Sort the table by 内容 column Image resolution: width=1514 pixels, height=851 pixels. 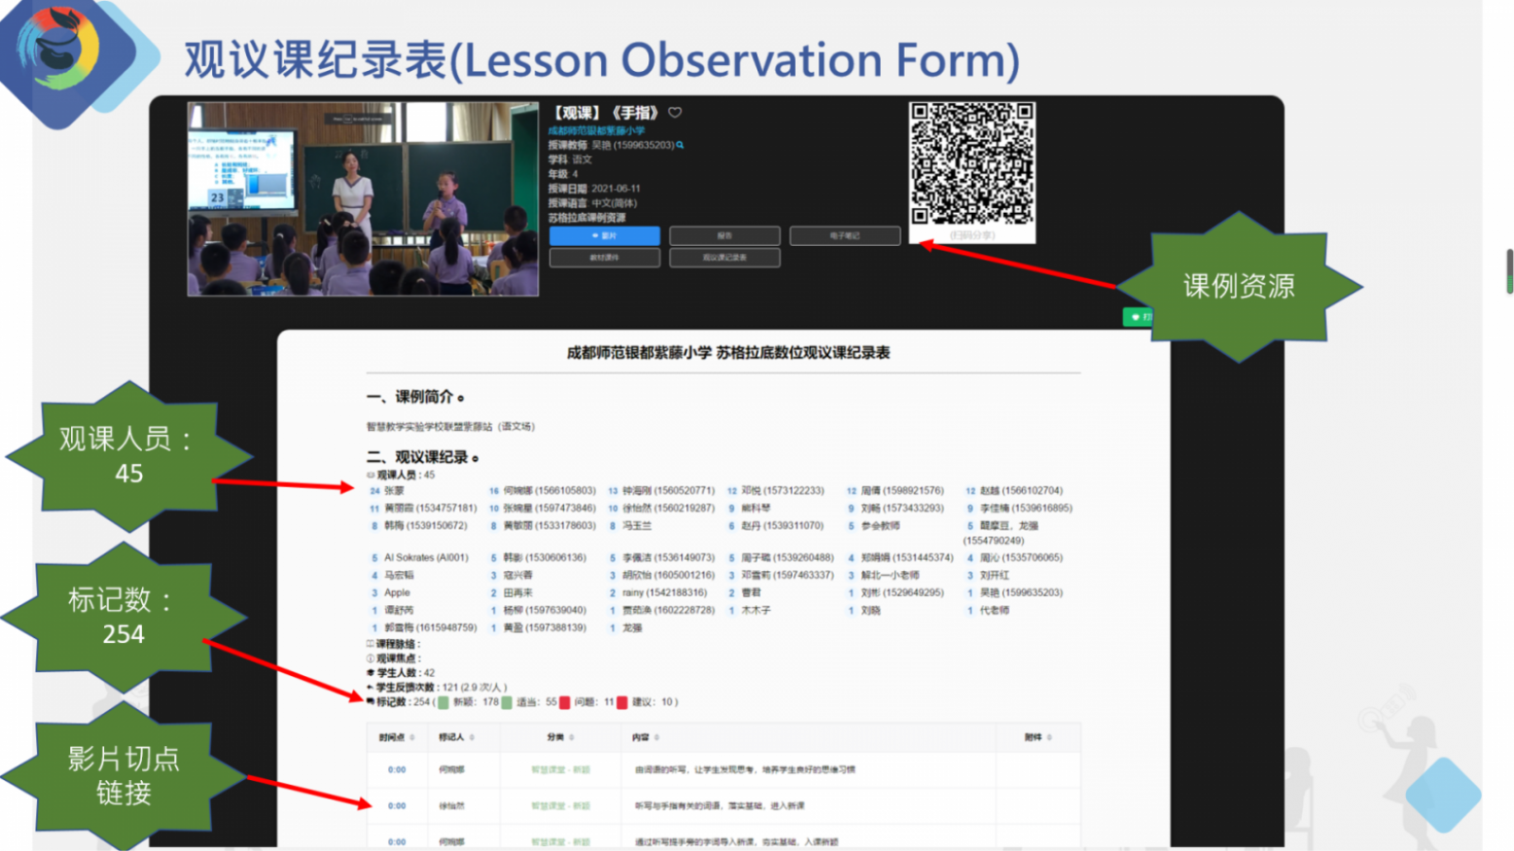(x=657, y=738)
